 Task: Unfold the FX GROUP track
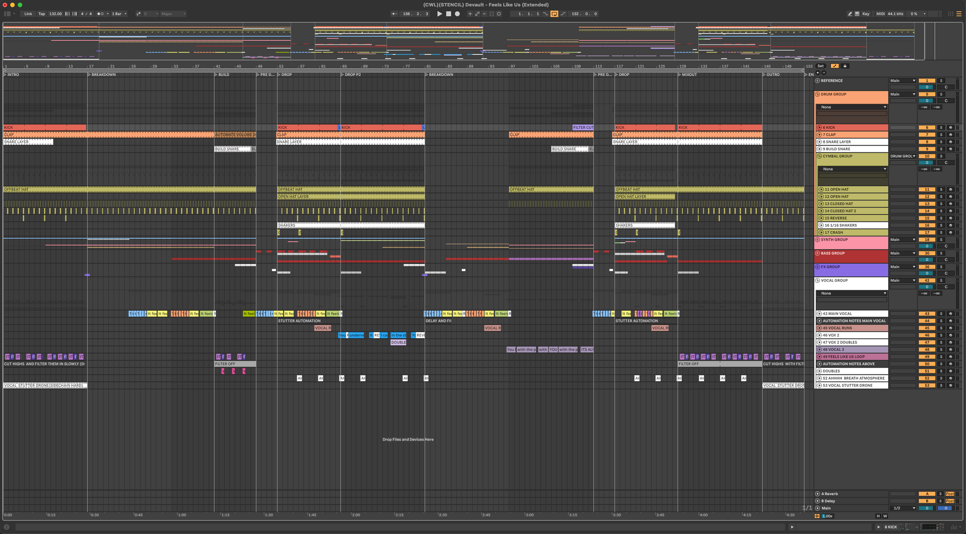pos(817,267)
